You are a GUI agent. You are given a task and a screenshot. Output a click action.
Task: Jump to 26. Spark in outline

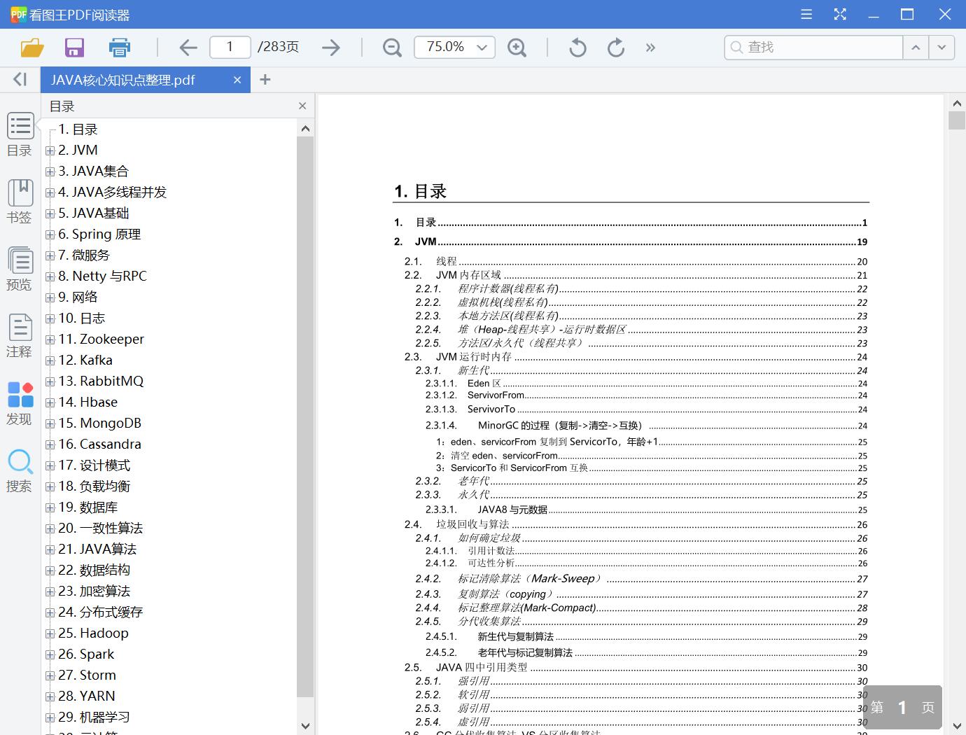(x=86, y=654)
